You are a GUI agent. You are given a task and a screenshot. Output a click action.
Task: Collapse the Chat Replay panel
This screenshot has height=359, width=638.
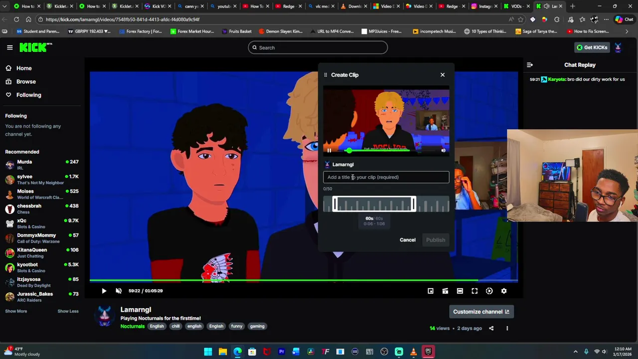pyautogui.click(x=530, y=65)
